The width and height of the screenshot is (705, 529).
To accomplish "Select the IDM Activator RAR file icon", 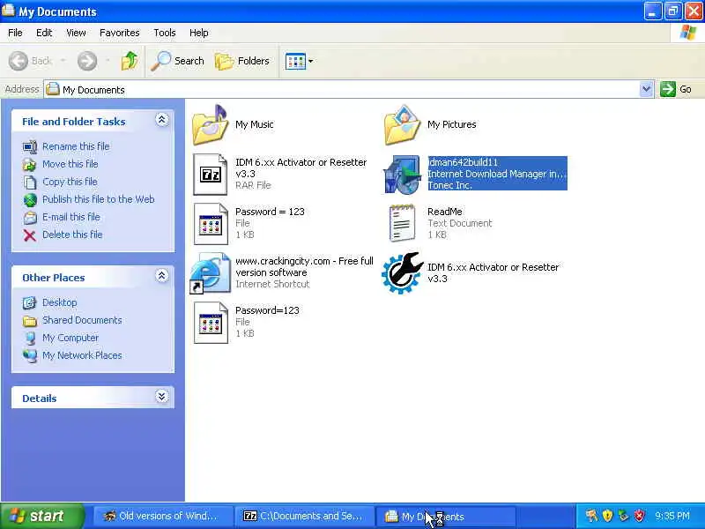I will pyautogui.click(x=211, y=175).
